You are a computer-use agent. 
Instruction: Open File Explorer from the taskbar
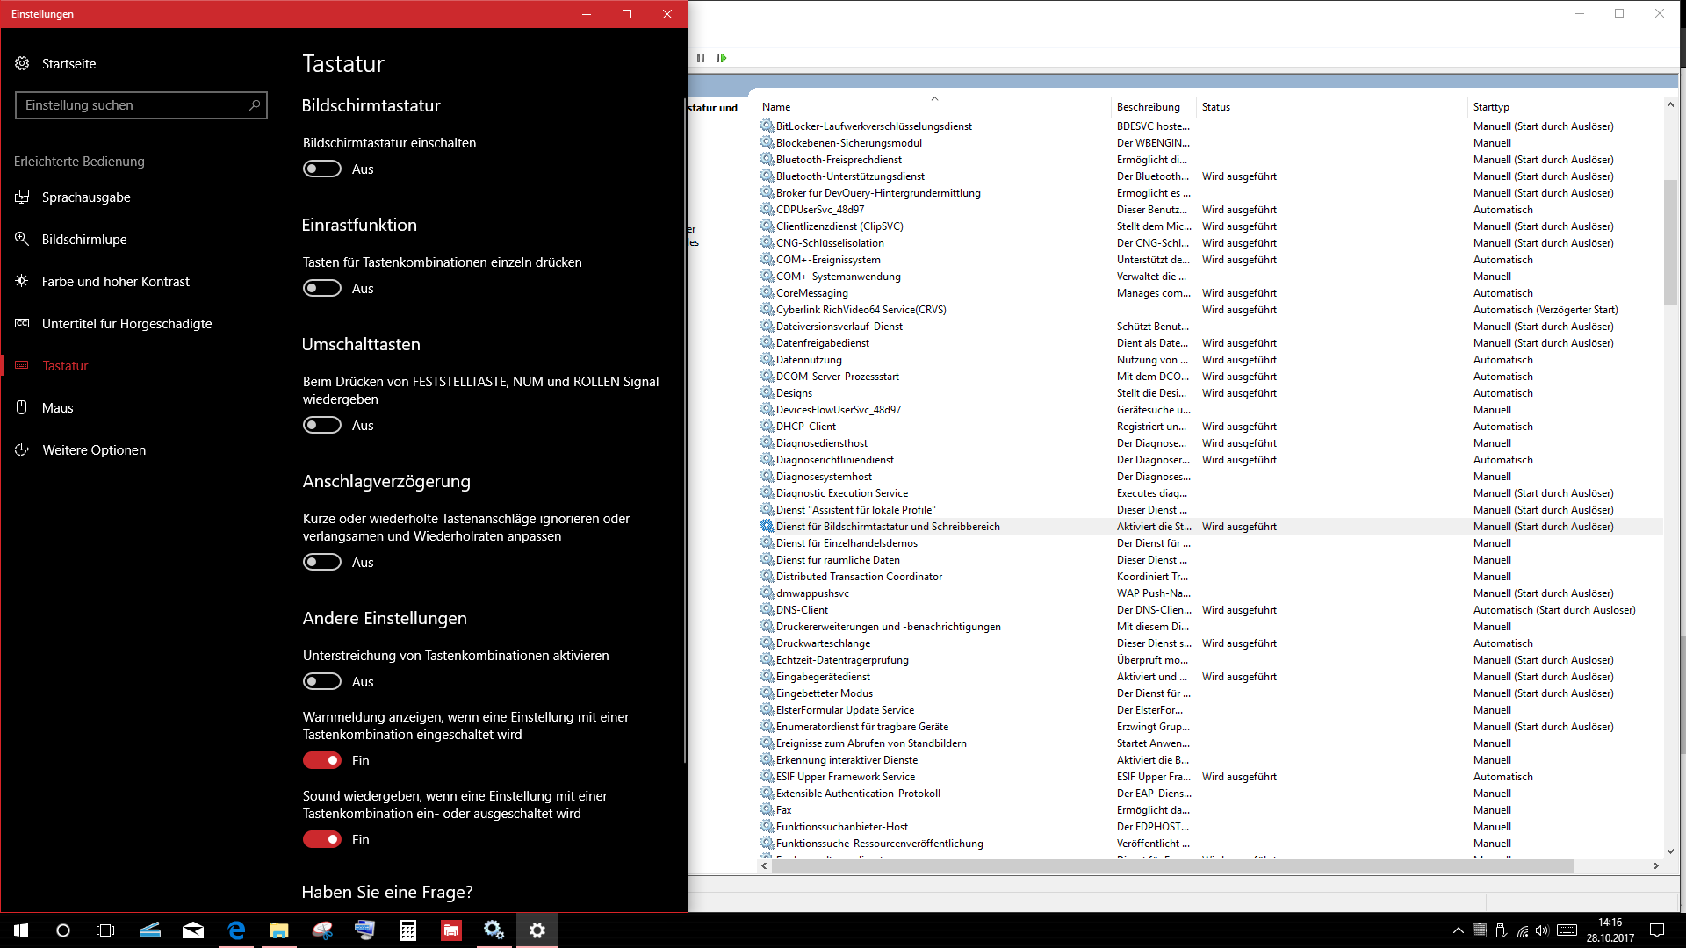point(279,930)
